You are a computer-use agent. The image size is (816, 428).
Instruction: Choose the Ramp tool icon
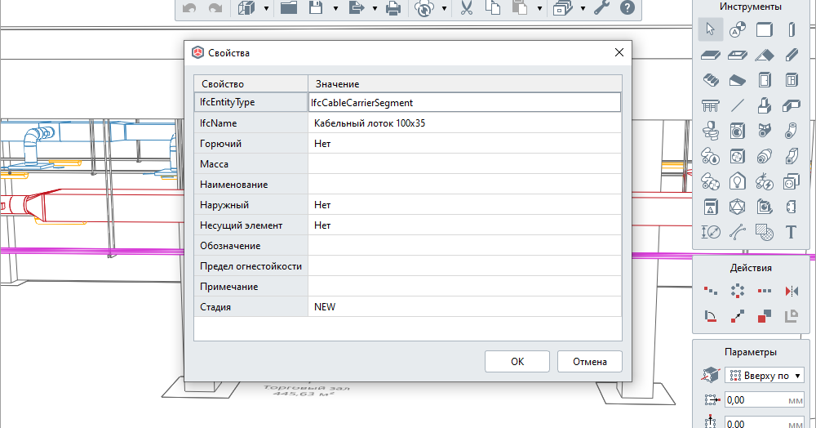coord(738,80)
